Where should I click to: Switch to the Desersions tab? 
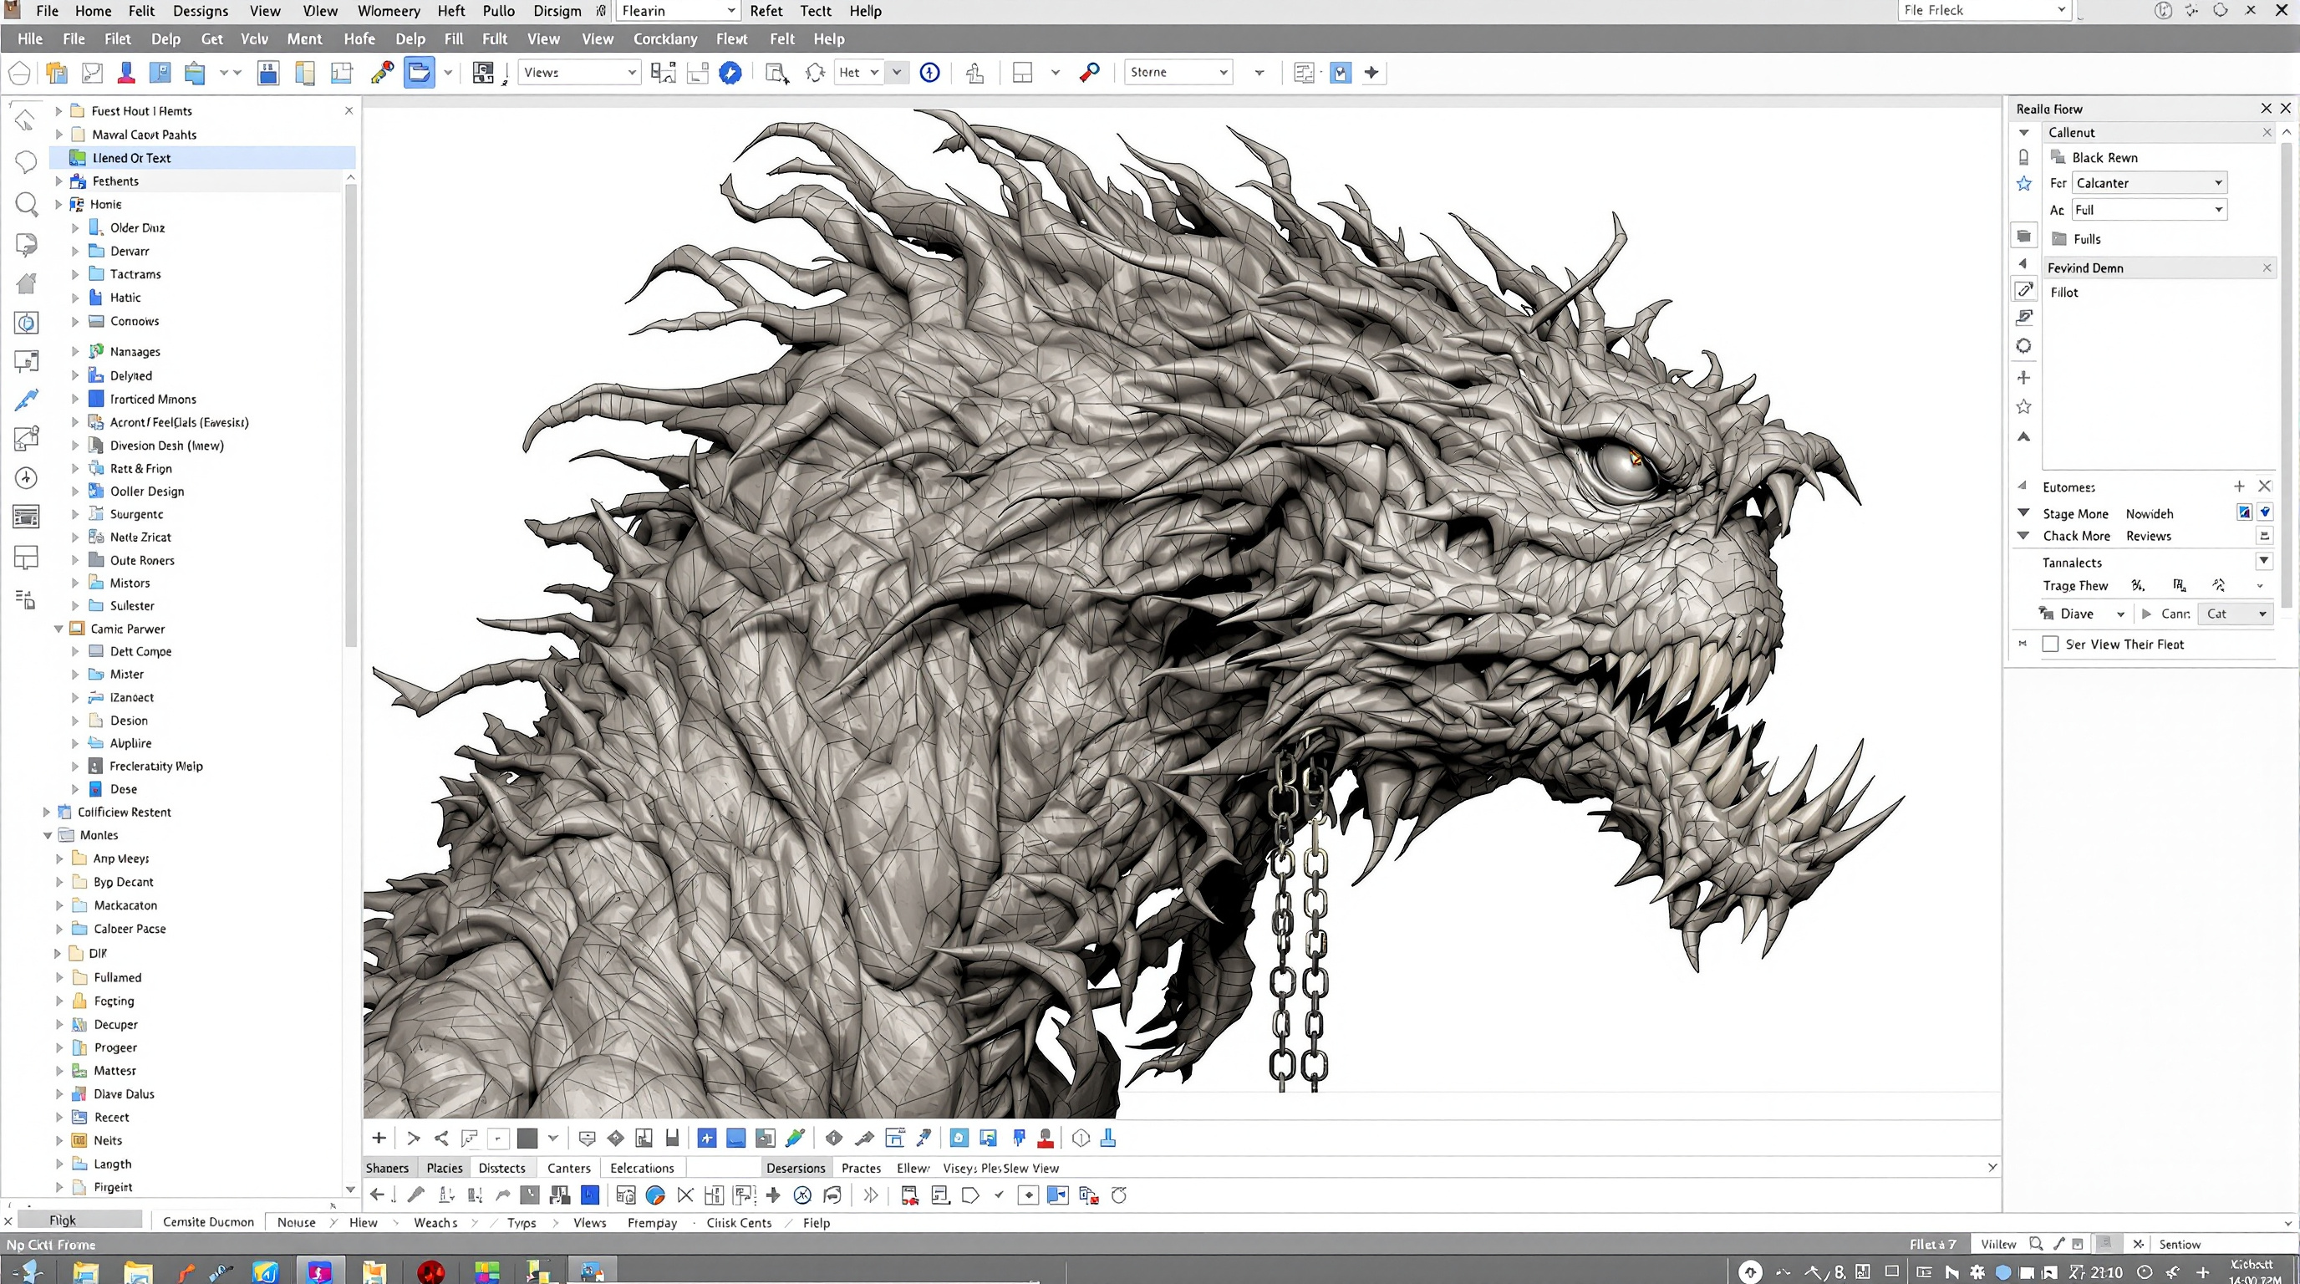pos(796,1168)
